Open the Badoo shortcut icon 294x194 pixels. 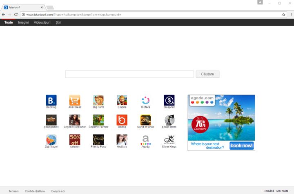click(x=122, y=120)
